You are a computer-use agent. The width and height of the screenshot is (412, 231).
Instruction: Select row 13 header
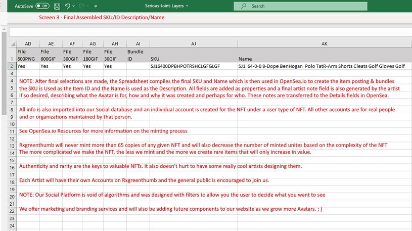point(12,146)
